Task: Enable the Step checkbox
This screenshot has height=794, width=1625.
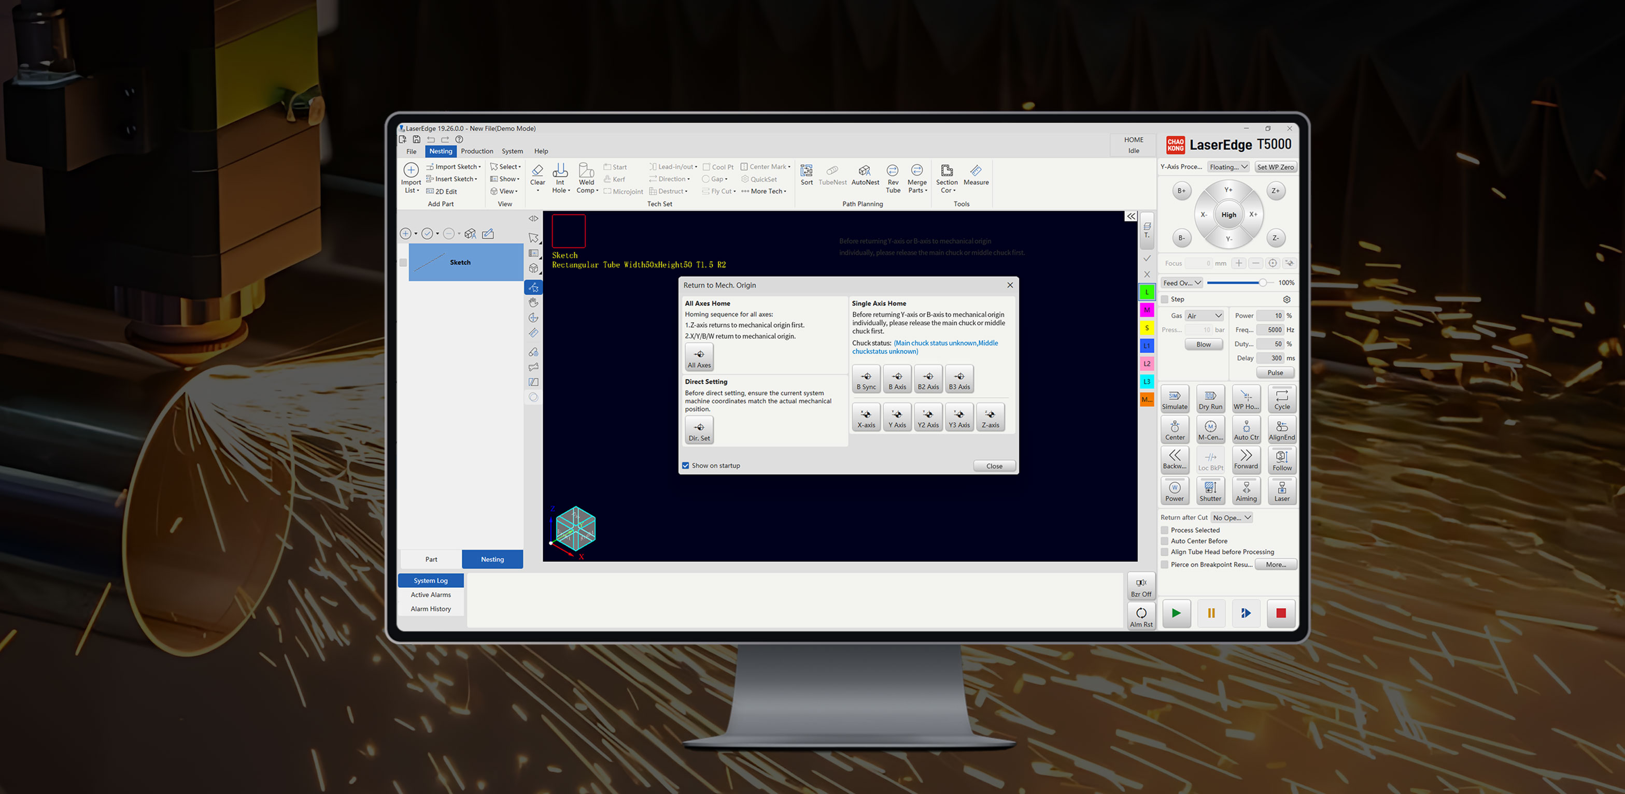Action: click(1165, 299)
